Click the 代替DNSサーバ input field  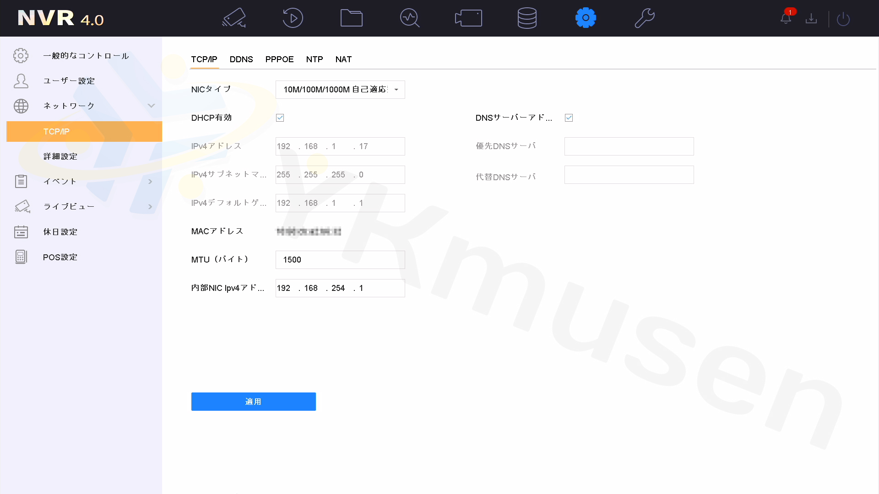coord(629,175)
